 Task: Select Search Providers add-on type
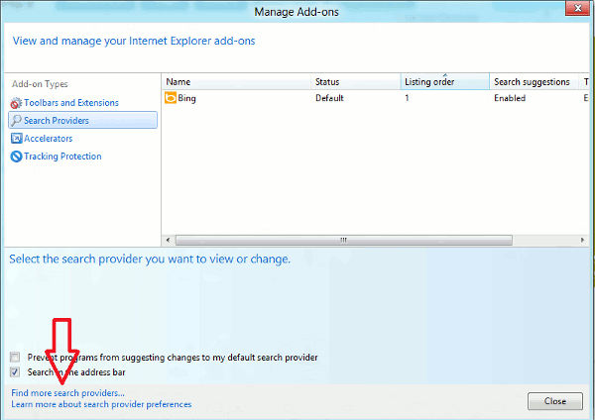click(x=82, y=120)
